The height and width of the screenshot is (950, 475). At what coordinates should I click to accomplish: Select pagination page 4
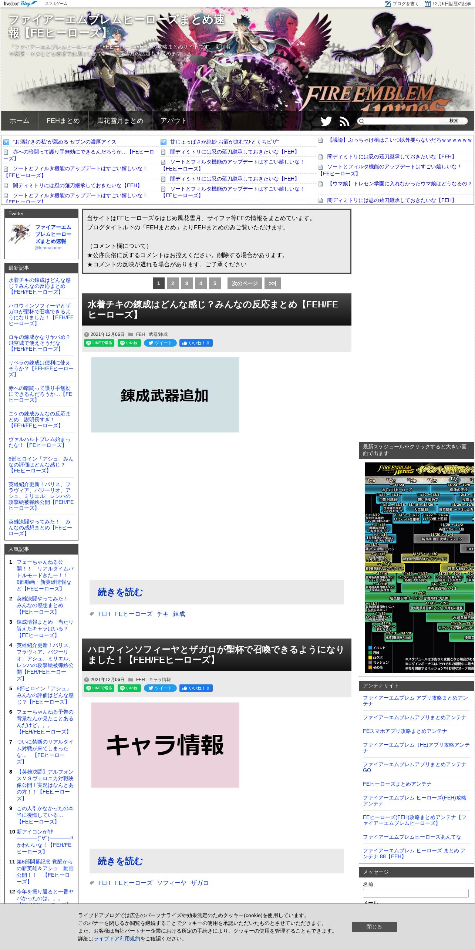click(201, 283)
